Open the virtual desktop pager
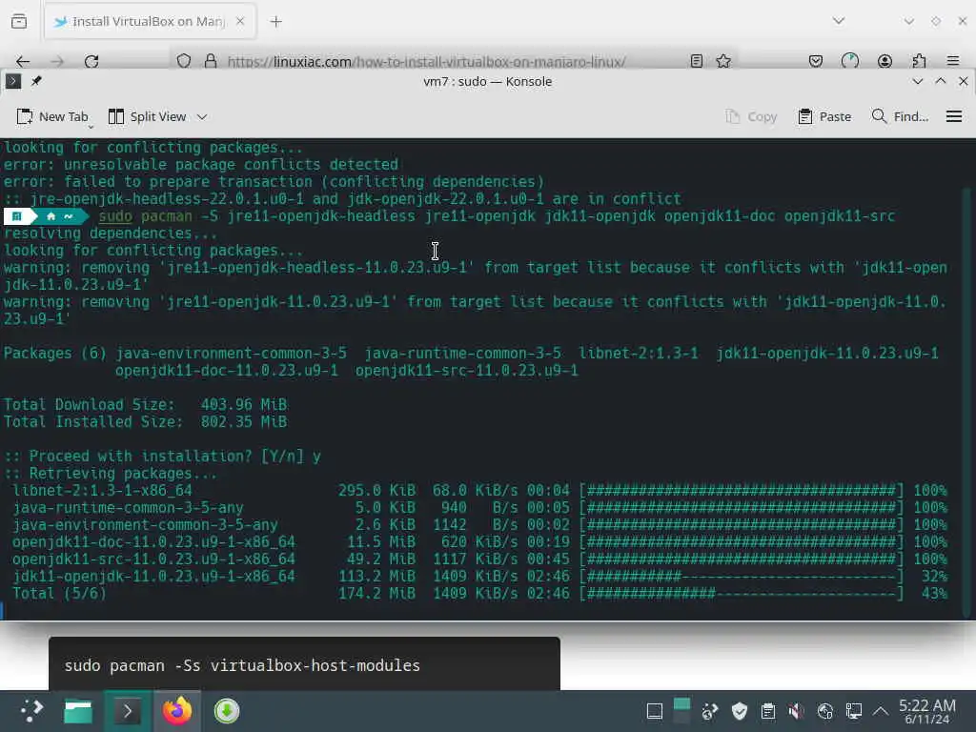Screen dimensions: 976x732 coord(681,711)
